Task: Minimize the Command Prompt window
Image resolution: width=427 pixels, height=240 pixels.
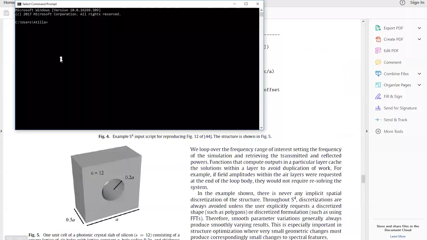Action: (x=235, y=4)
